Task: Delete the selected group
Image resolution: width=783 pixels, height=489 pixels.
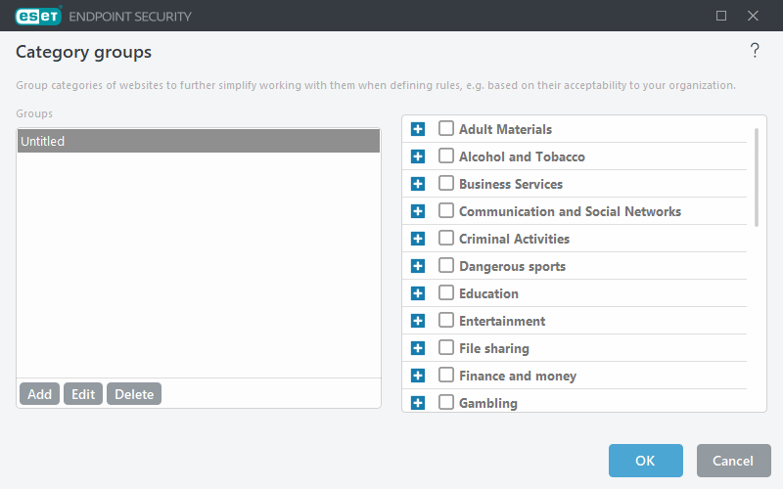Action: (x=134, y=394)
